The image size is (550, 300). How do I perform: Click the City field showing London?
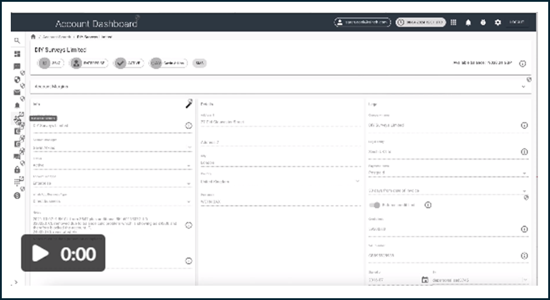point(280,163)
